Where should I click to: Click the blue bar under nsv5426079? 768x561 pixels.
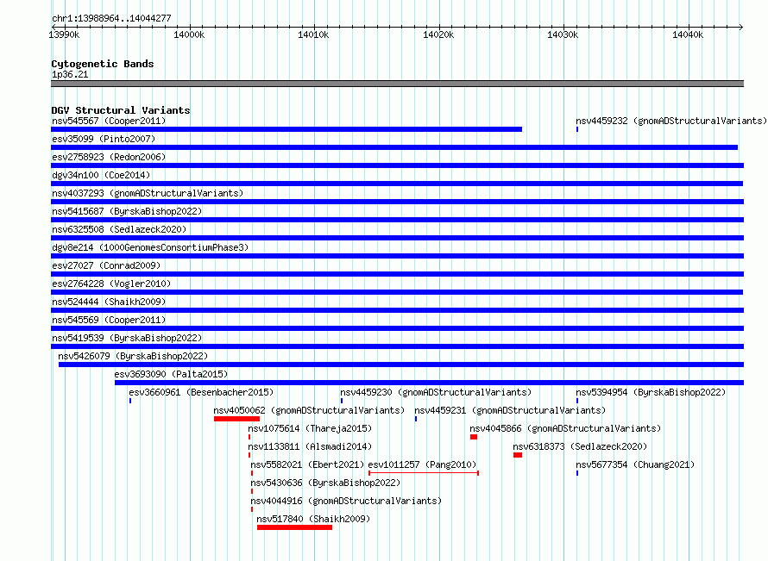[x=401, y=365]
